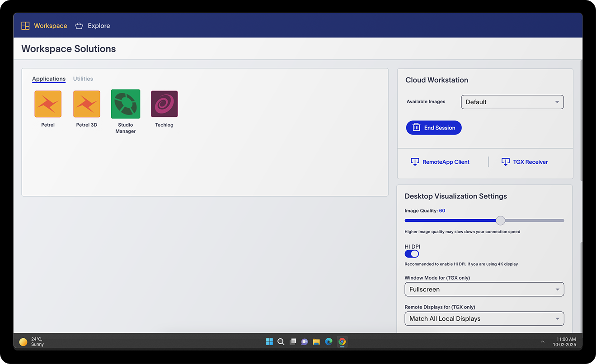Switch to the Utilities tab
Image resolution: width=596 pixels, height=364 pixels.
point(83,79)
